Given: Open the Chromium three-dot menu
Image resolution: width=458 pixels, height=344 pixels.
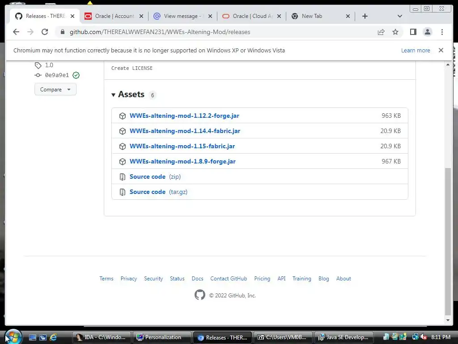Looking at the screenshot, I should [x=442, y=32].
